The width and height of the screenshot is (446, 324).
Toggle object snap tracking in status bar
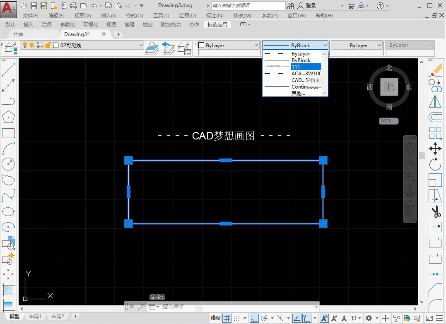tap(297, 318)
